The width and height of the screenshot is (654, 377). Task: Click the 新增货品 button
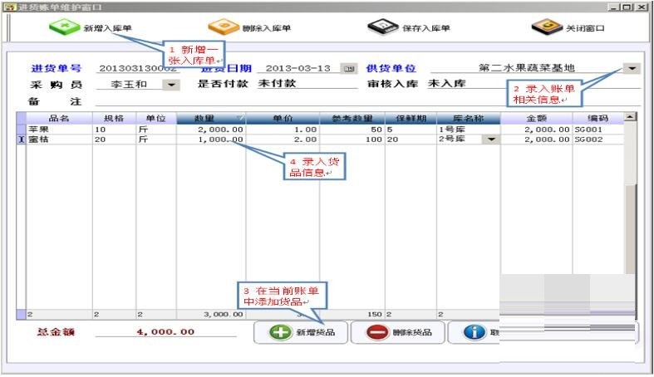tap(301, 332)
